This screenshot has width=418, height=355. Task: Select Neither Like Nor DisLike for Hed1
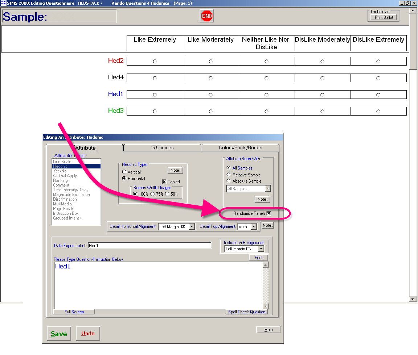[266, 95]
